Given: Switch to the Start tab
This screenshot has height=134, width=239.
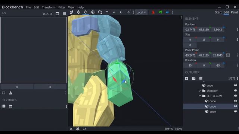Looking at the screenshot, I should pos(218,12).
